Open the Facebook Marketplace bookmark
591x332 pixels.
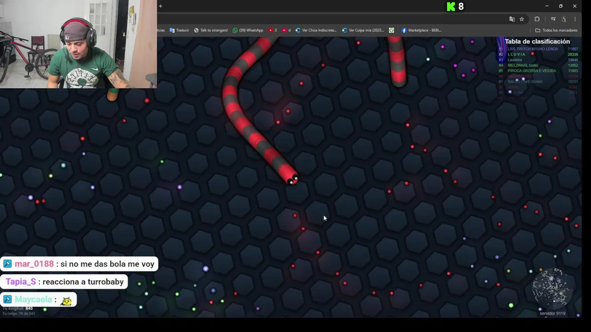(421, 30)
